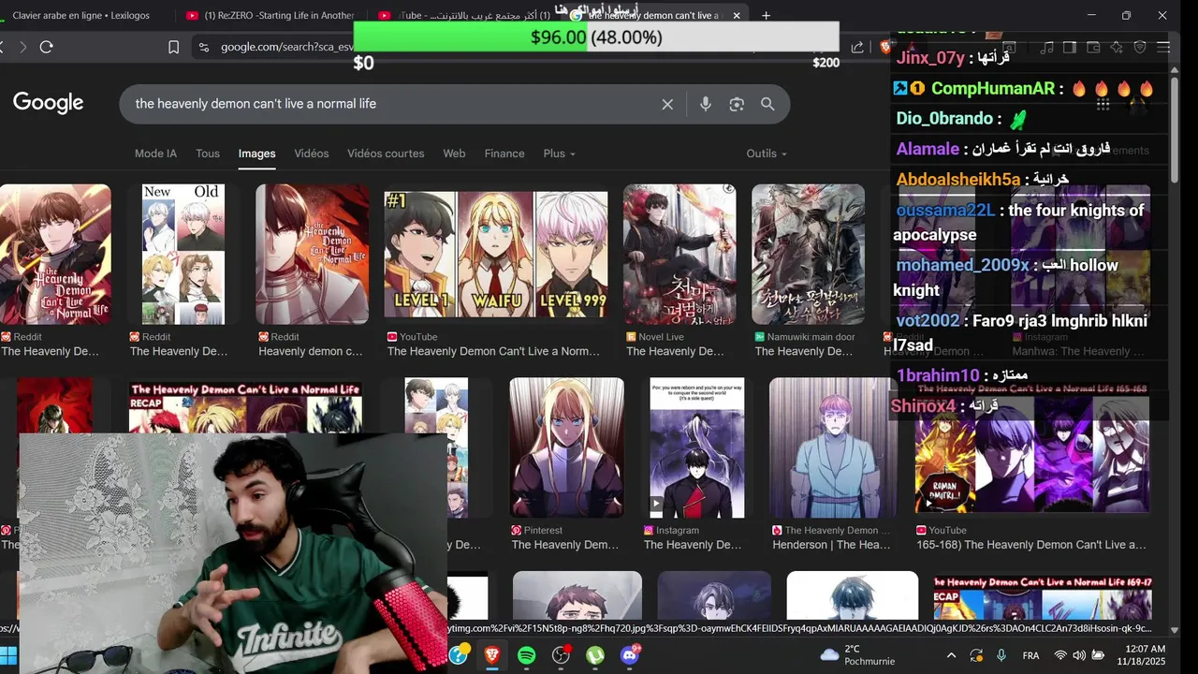Image resolution: width=1198 pixels, height=674 pixels.
Task: Open Brave VPN shield icon
Action: coord(1140,47)
